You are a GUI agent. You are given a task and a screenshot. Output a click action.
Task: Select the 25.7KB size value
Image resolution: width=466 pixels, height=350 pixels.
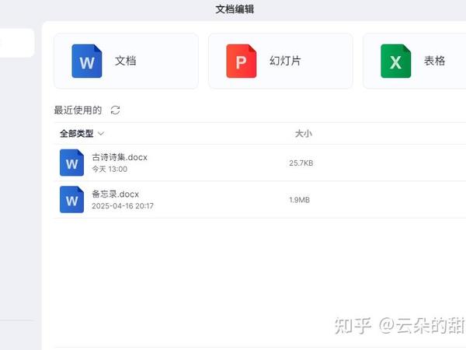(x=301, y=163)
